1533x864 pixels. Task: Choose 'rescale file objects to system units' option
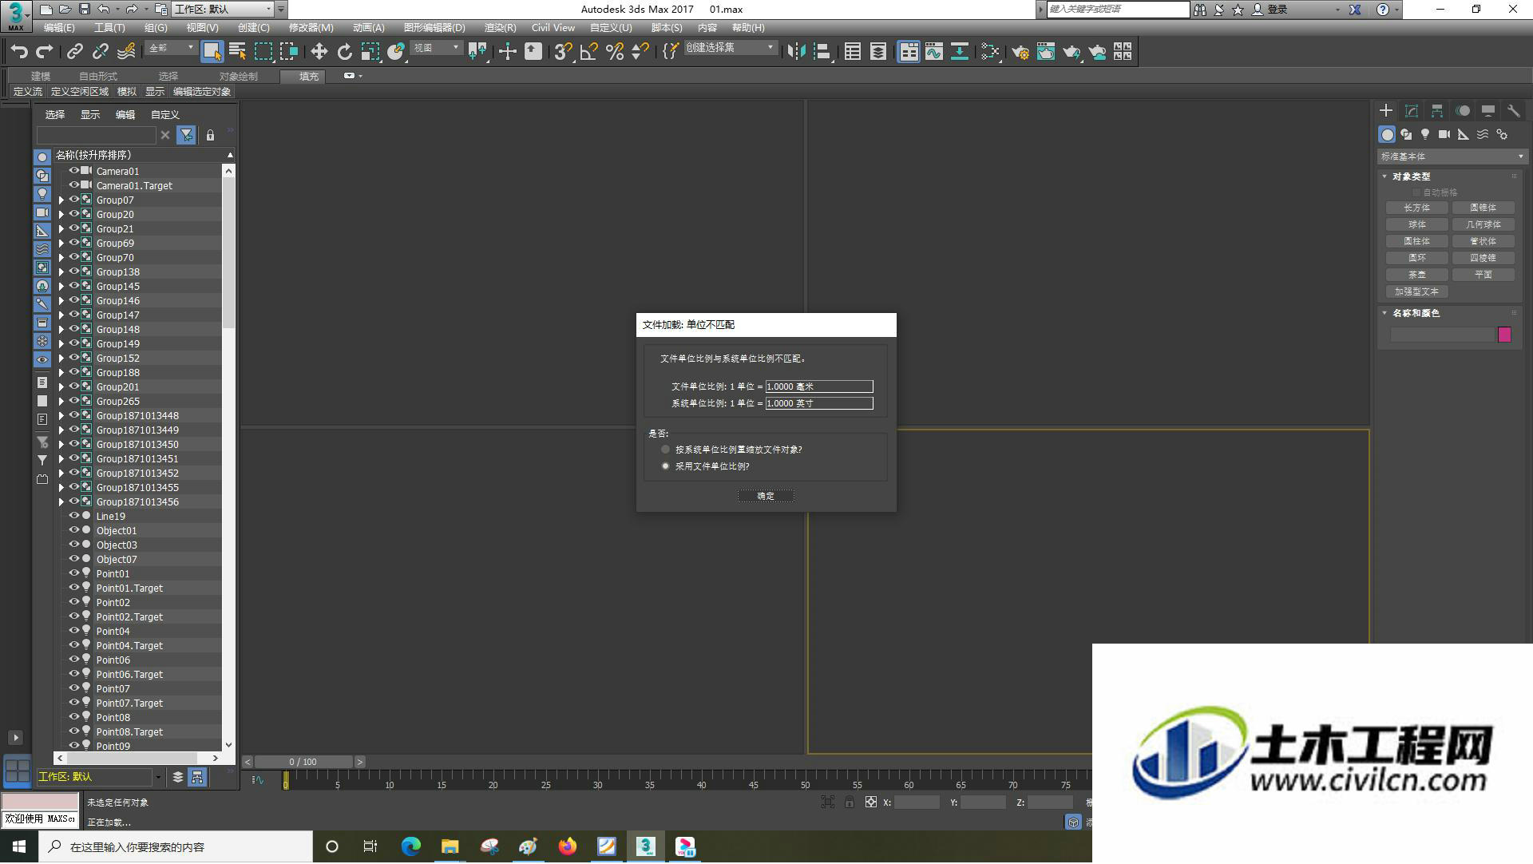665,449
